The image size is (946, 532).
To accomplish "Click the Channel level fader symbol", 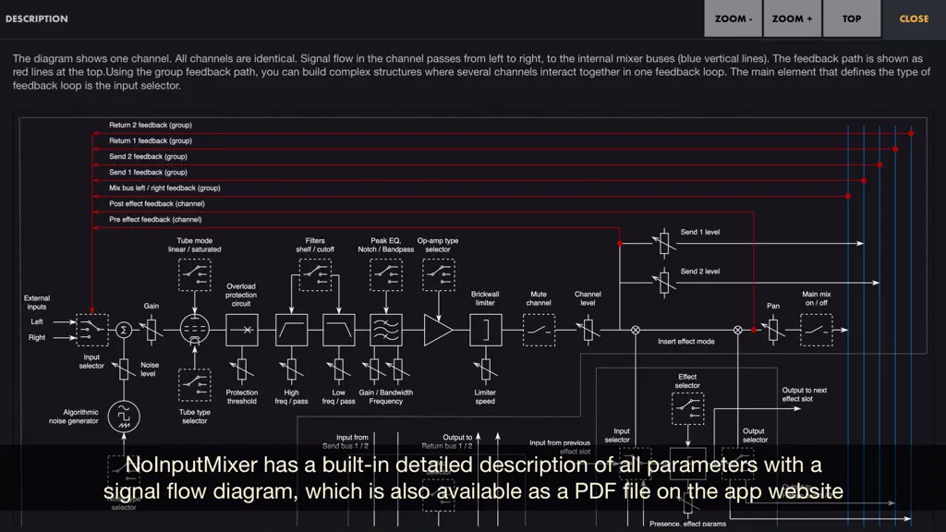I will (588, 330).
